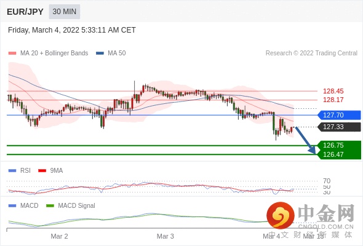Toggle the MA 50 legend entry
Image resolution: width=363 pixels, height=246 pixels.
point(111,54)
